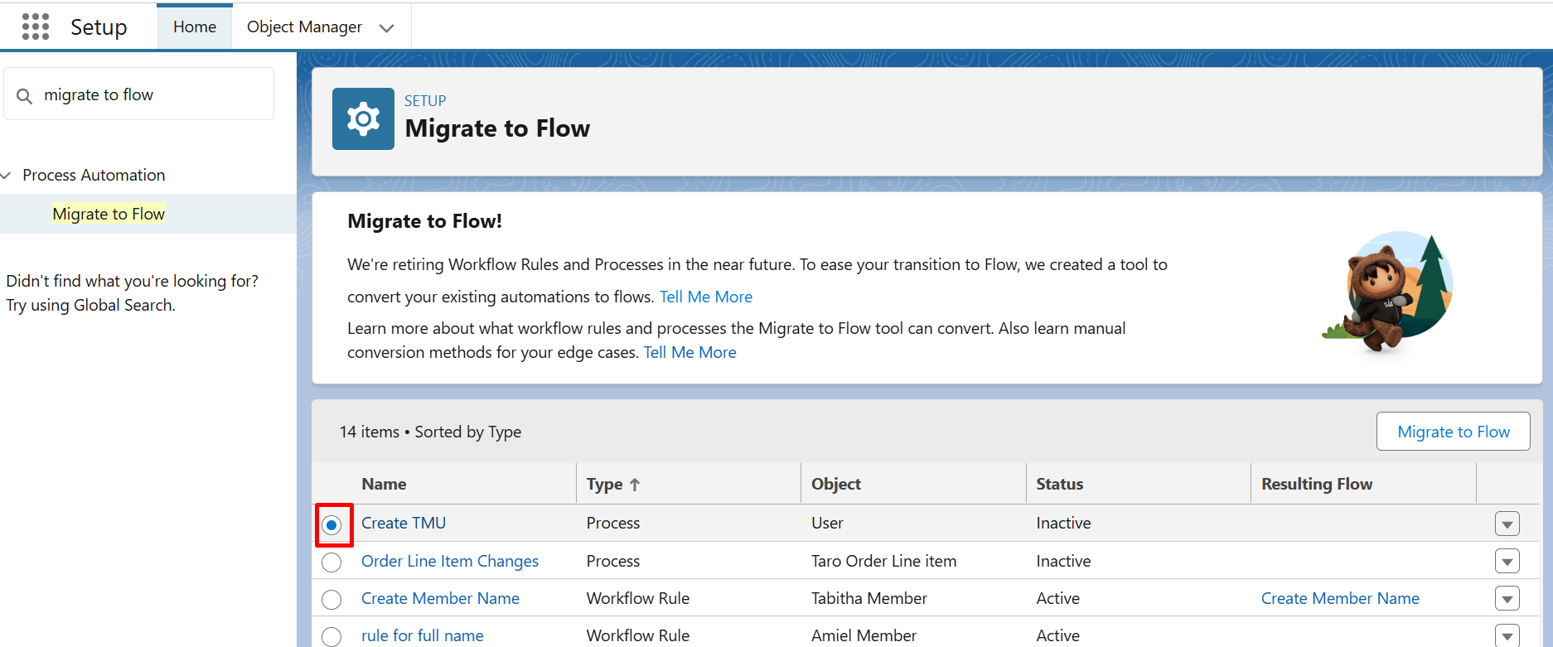Click the Migrate to Flow page title

(497, 128)
